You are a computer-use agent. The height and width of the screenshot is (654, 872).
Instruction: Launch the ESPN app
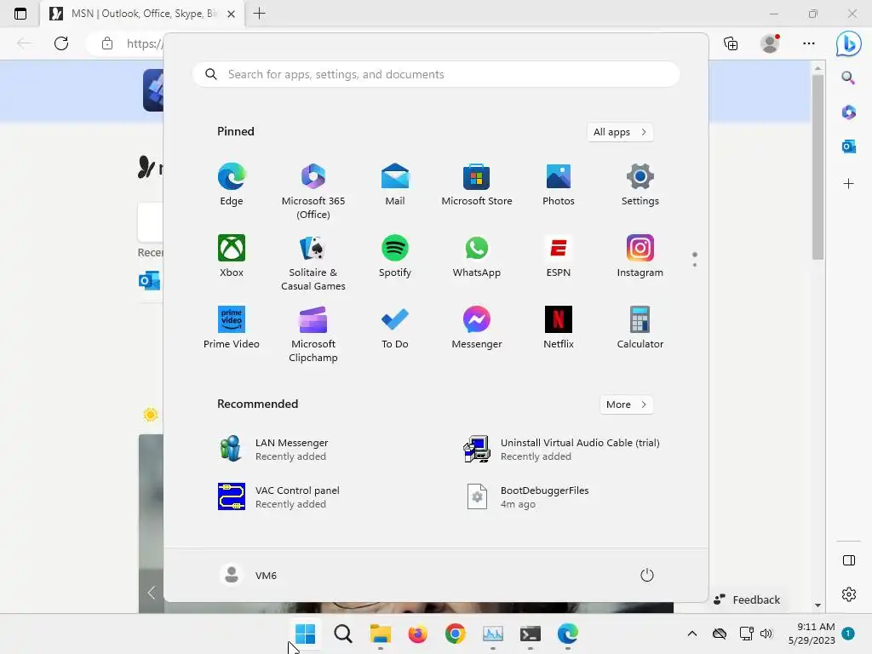(559, 256)
